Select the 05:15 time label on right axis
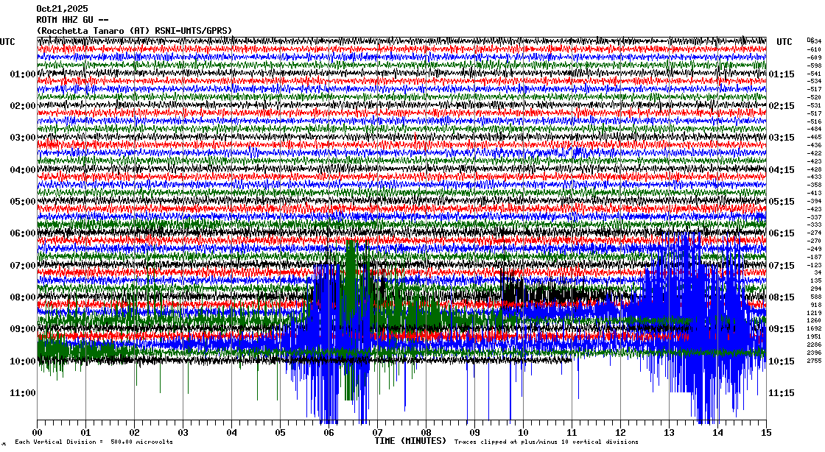The height and width of the screenshot is (452, 825). (781, 202)
